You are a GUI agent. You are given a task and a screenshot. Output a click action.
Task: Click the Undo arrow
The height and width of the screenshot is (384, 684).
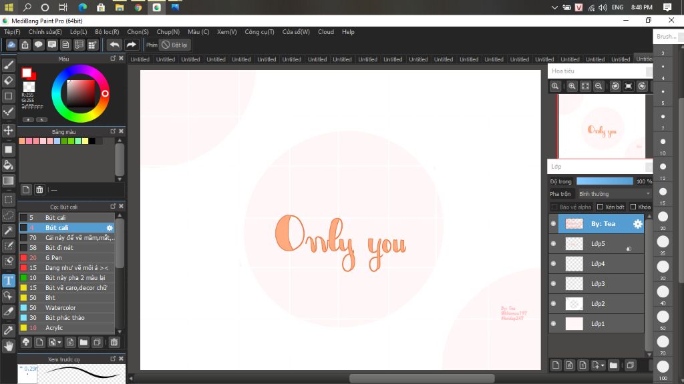pos(114,45)
